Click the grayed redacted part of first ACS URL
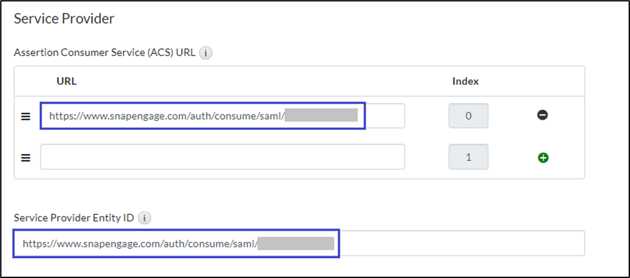 (x=321, y=116)
